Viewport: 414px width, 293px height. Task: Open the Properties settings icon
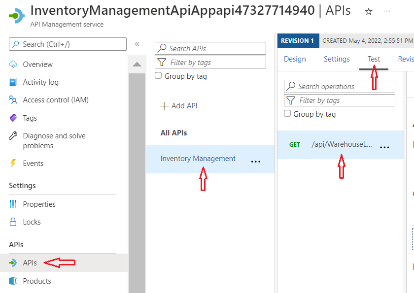coord(12,204)
